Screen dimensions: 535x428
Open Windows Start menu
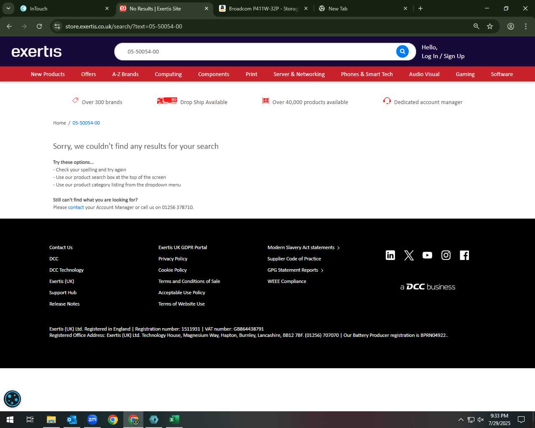tap(10, 420)
